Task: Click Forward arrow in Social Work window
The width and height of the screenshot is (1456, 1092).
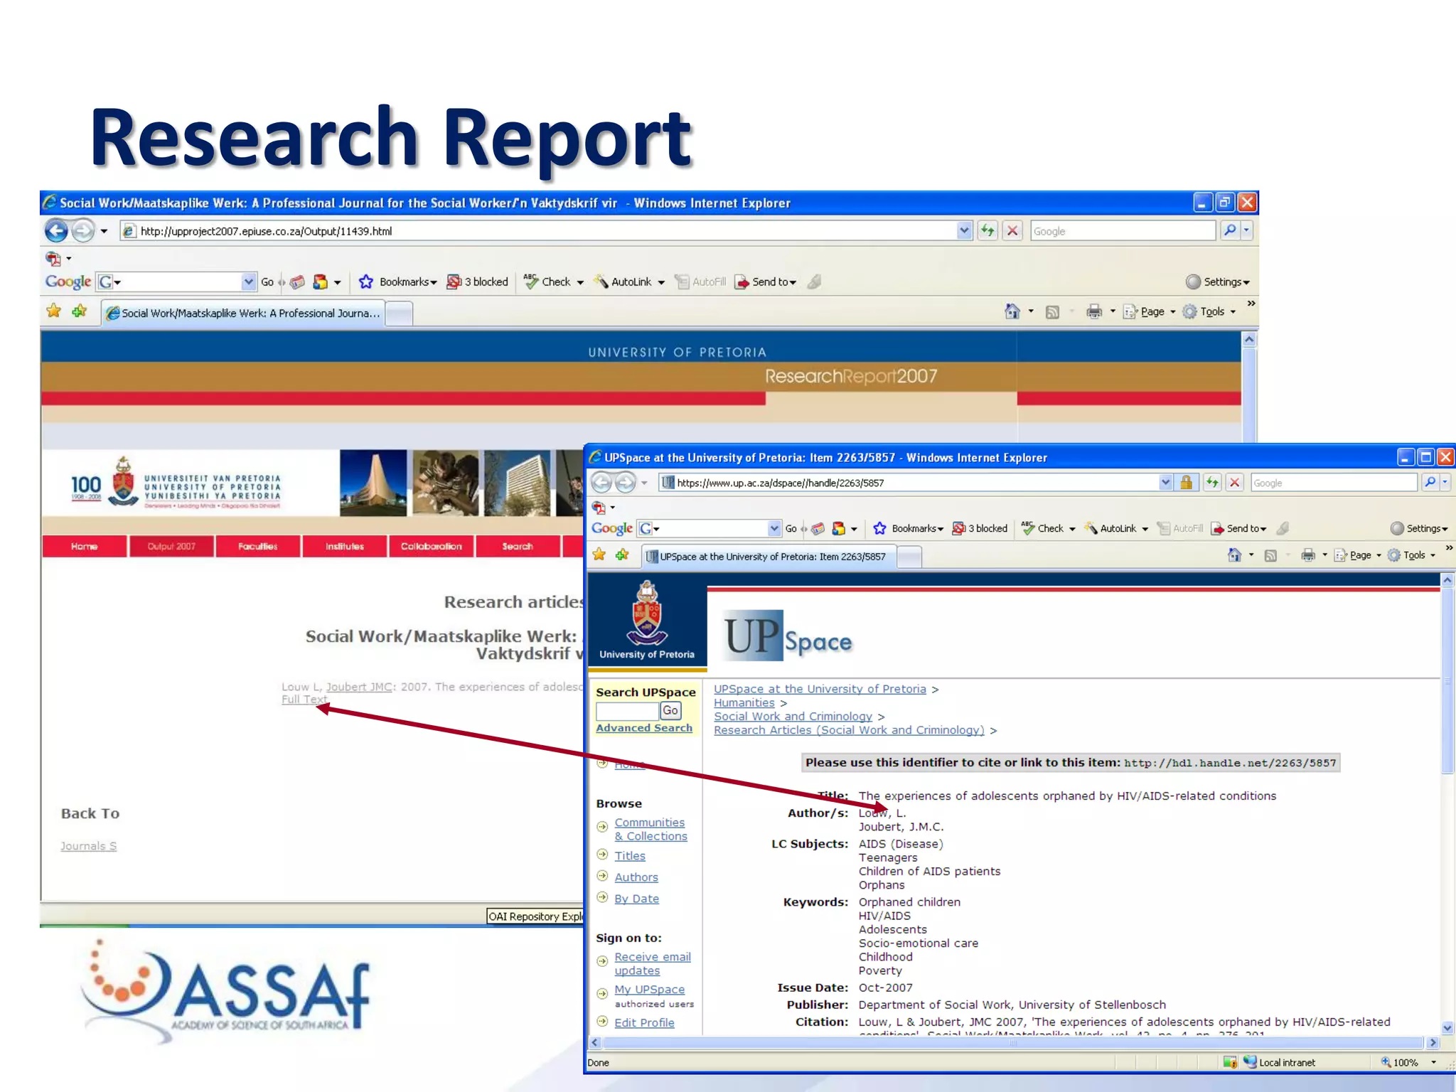Action: click(83, 230)
